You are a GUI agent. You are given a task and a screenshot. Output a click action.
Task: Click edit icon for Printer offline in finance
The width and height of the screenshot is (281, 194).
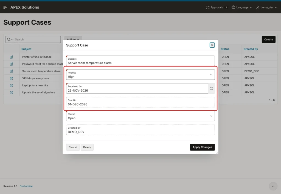(12, 57)
